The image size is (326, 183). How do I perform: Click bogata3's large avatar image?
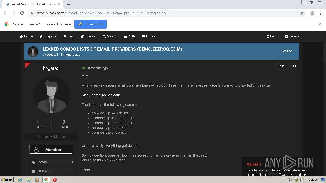(52, 95)
